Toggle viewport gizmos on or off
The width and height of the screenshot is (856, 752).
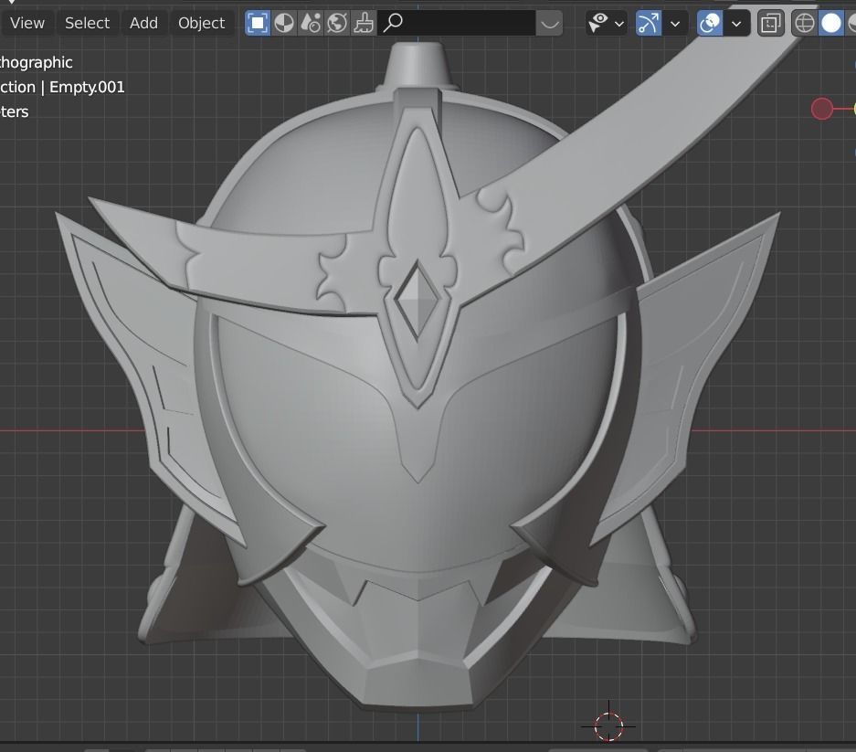point(649,23)
